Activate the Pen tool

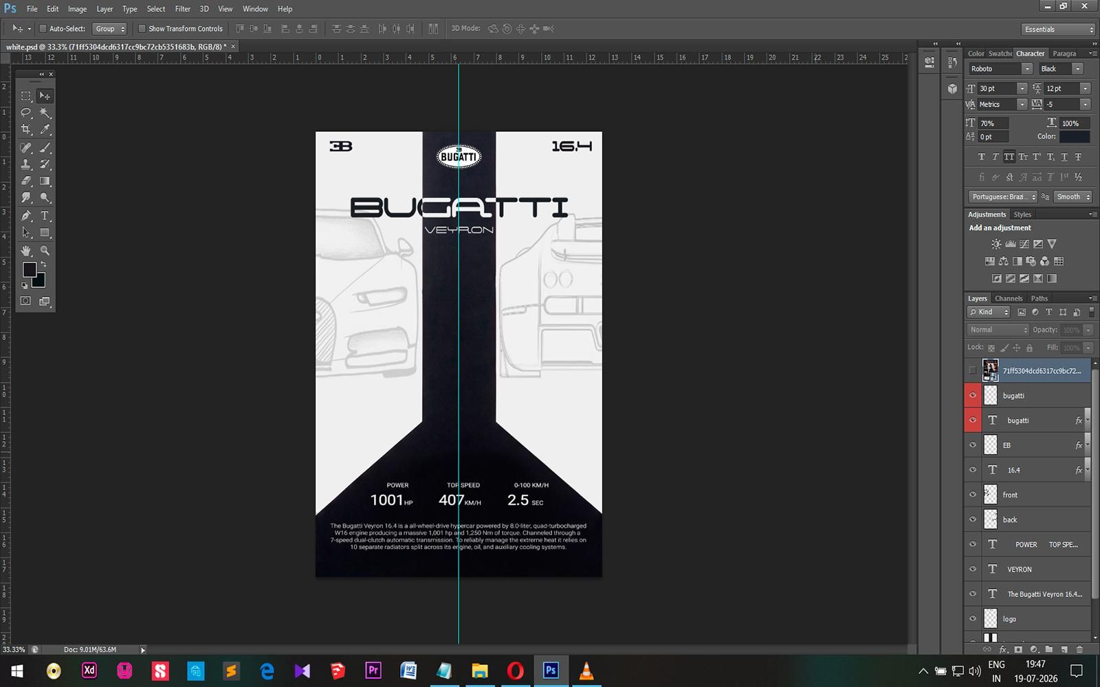pos(26,216)
